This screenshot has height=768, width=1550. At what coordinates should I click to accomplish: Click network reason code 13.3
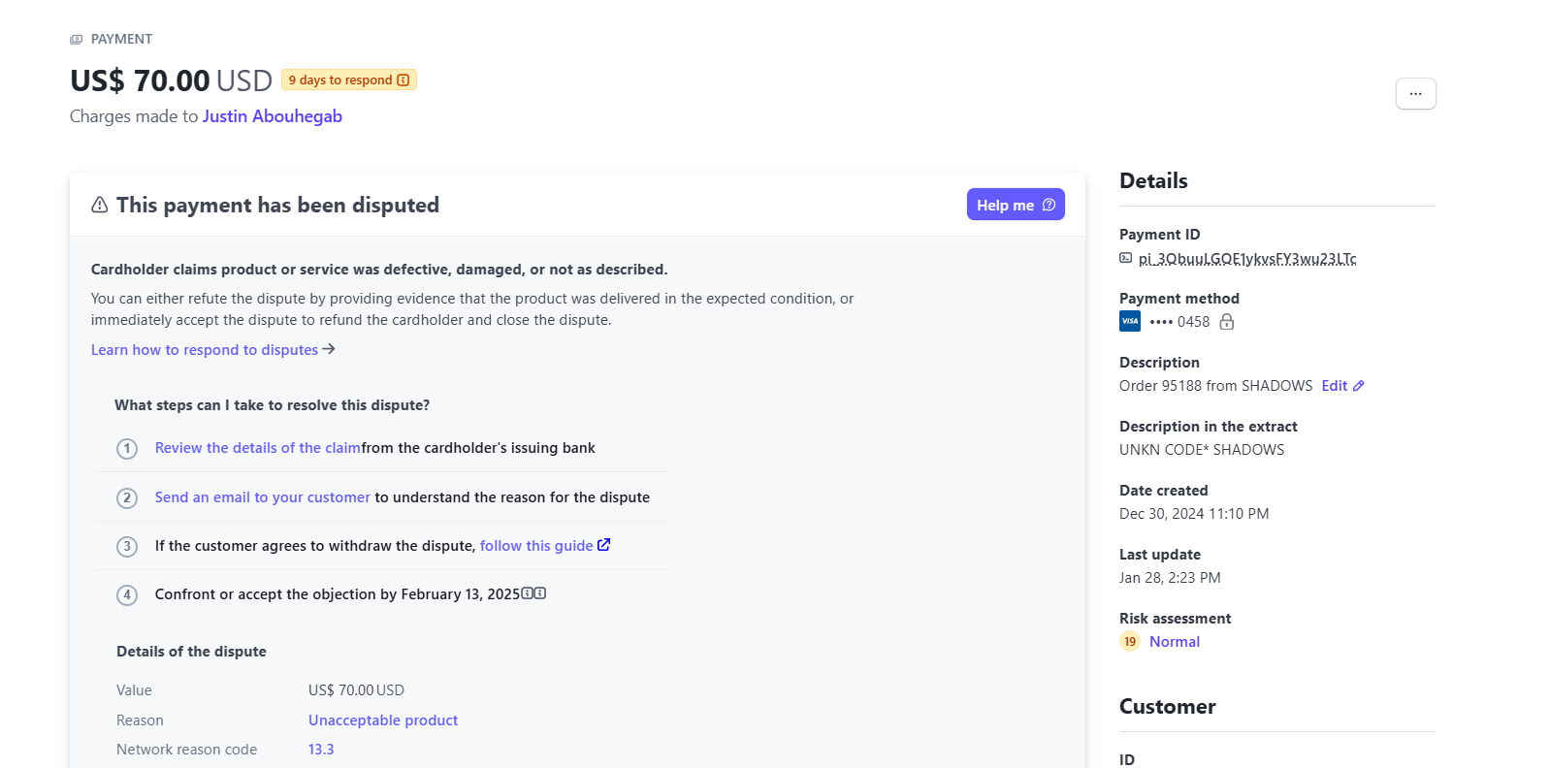click(x=321, y=750)
